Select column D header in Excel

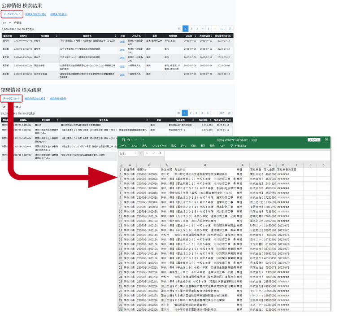click(204, 165)
